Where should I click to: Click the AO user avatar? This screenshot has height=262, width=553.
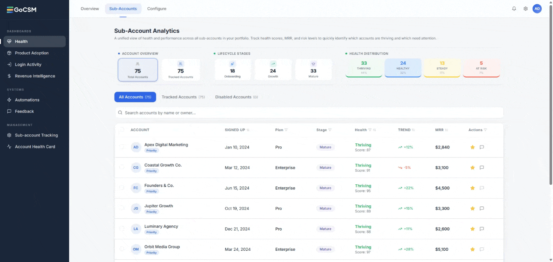tap(537, 9)
